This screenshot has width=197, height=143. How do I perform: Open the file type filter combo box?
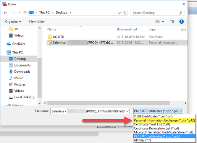[158, 111]
